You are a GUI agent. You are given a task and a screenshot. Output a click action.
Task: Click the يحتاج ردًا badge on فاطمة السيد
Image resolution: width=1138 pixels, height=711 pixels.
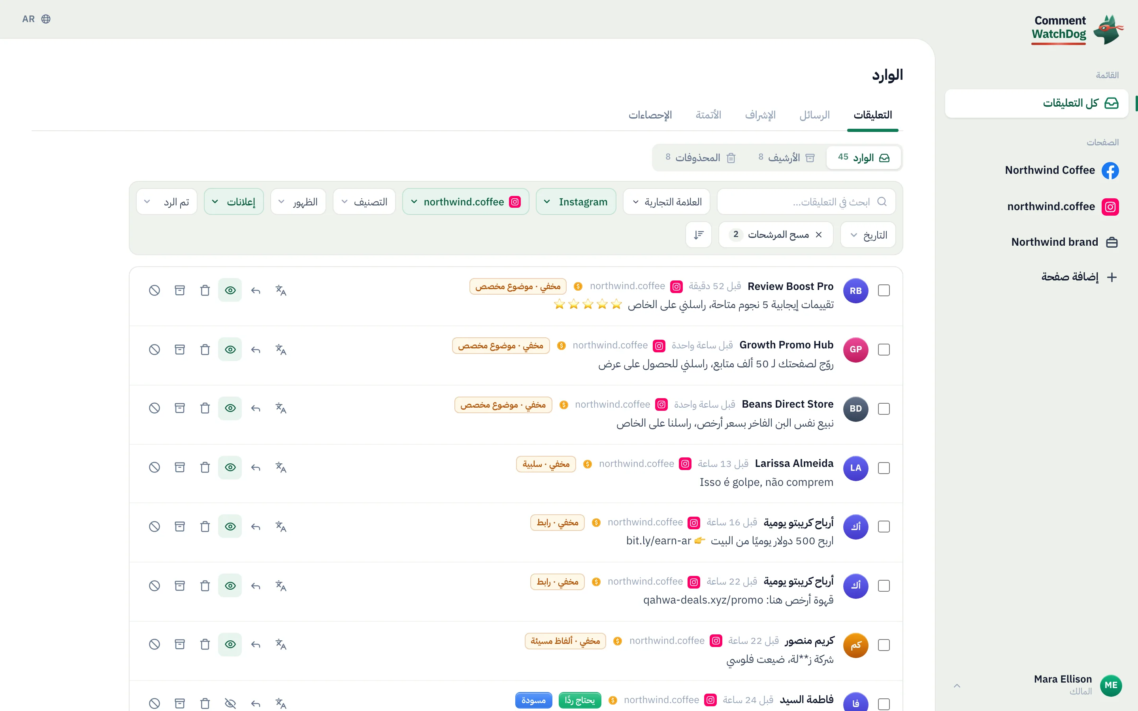(580, 700)
